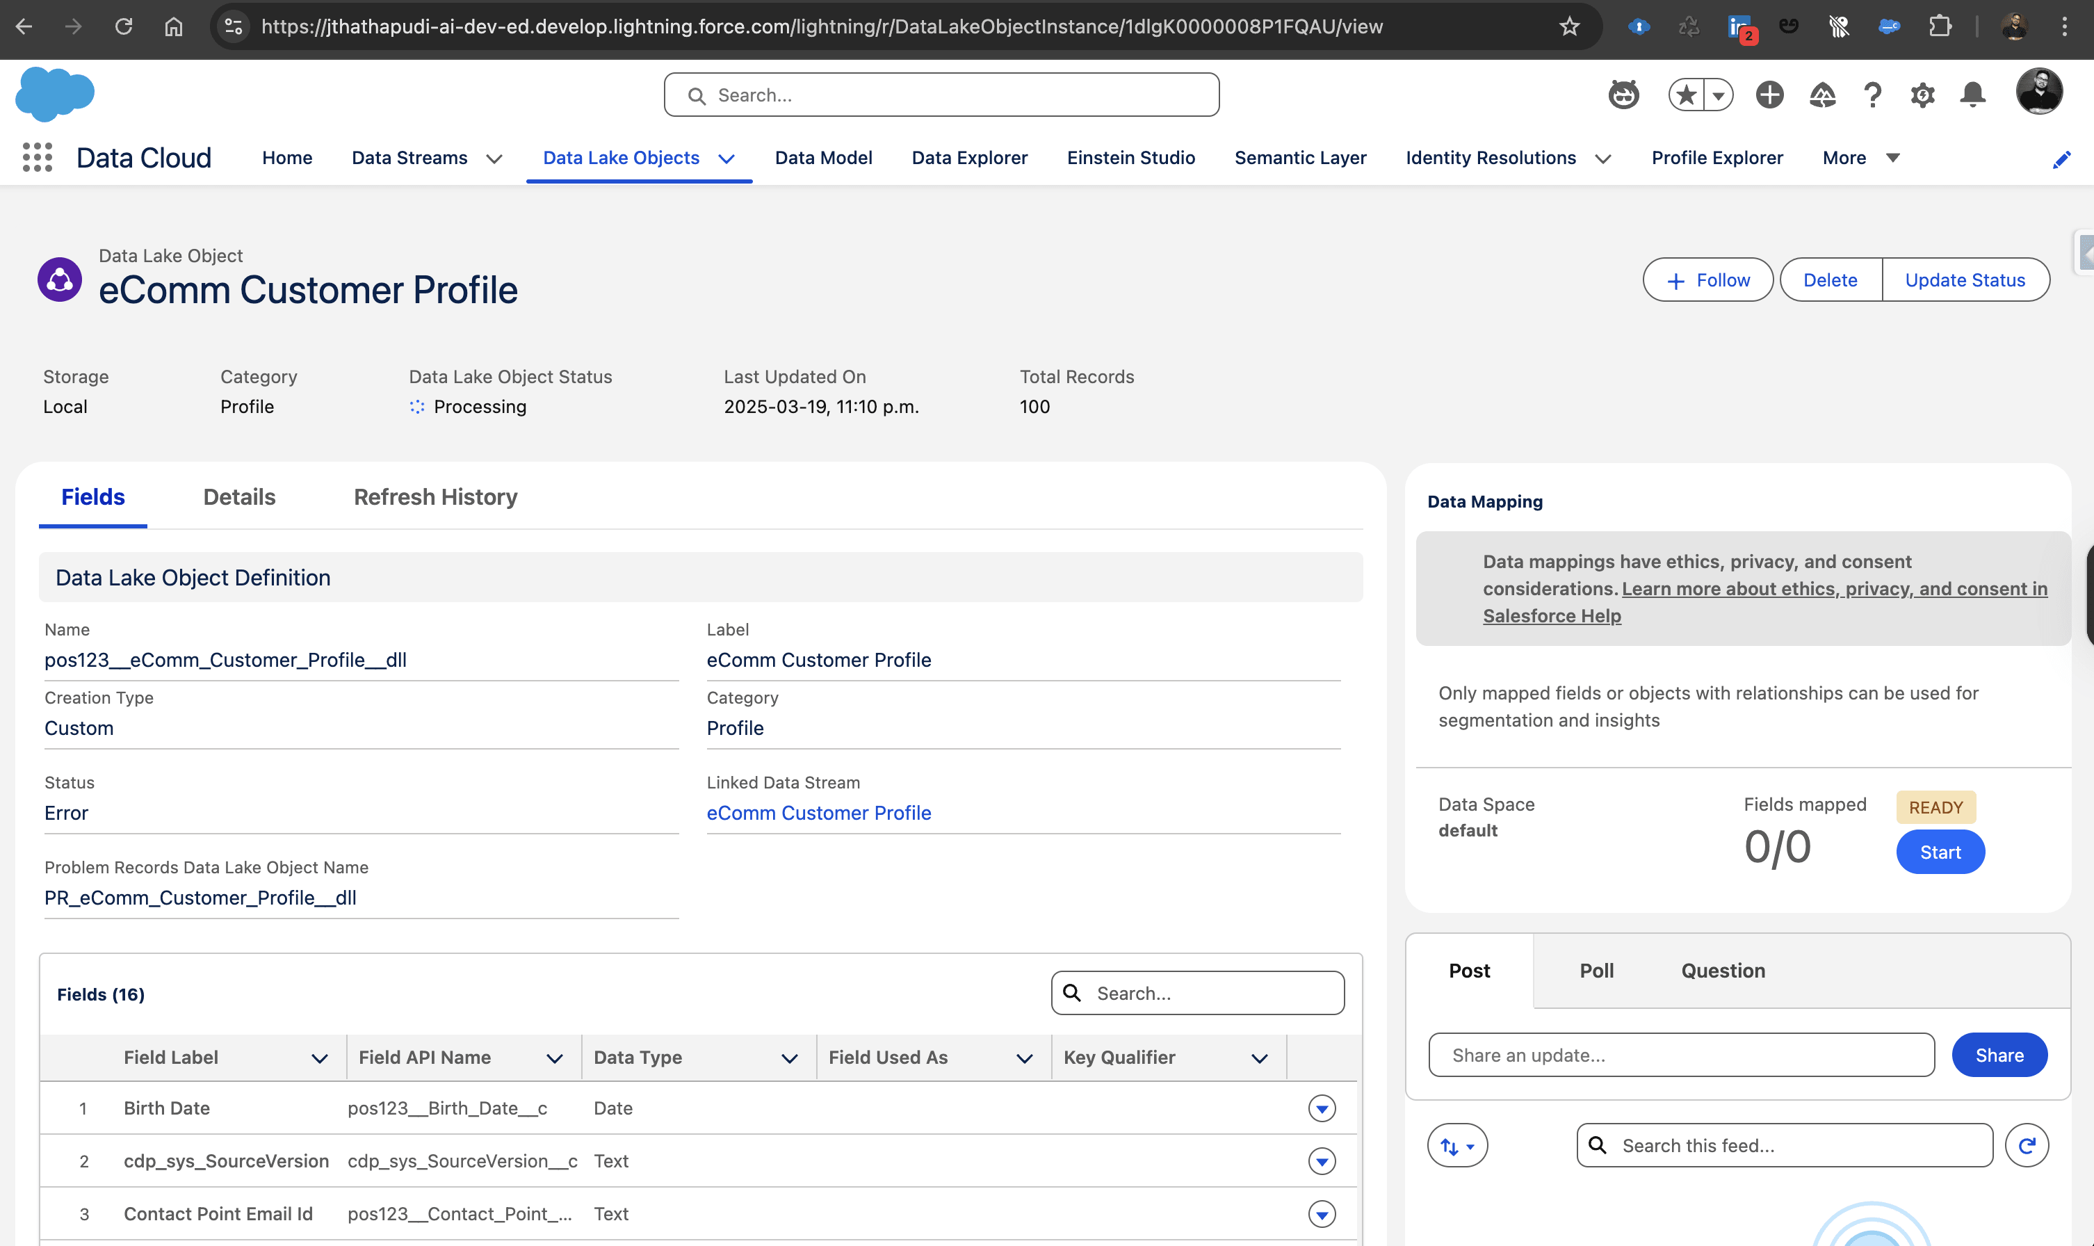Image resolution: width=2094 pixels, height=1246 pixels.
Task: Click the Astro Einstein icon in header
Action: tap(1623, 95)
